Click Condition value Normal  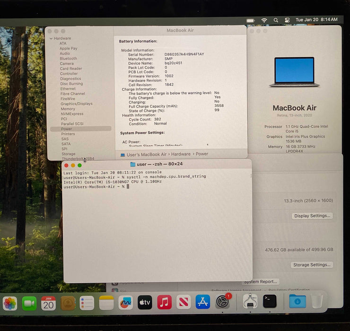[160, 123]
